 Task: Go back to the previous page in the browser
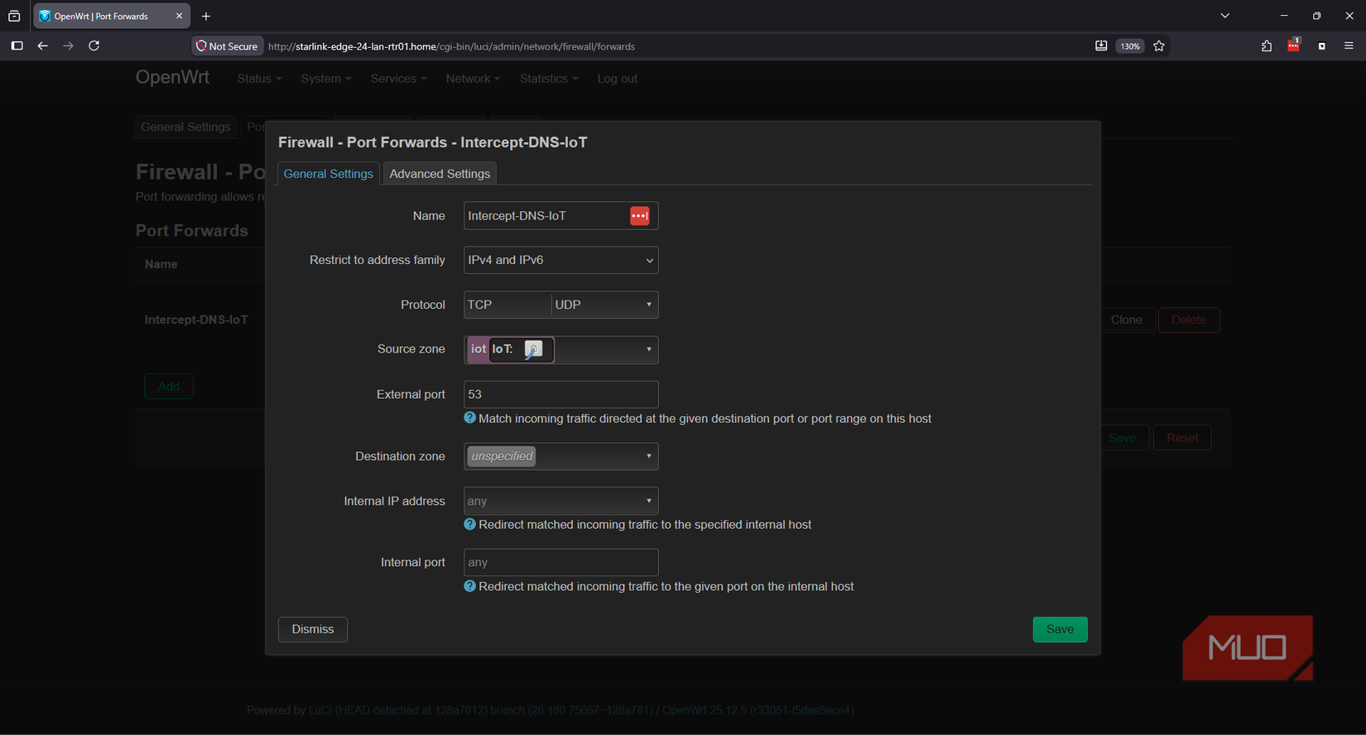tap(42, 46)
